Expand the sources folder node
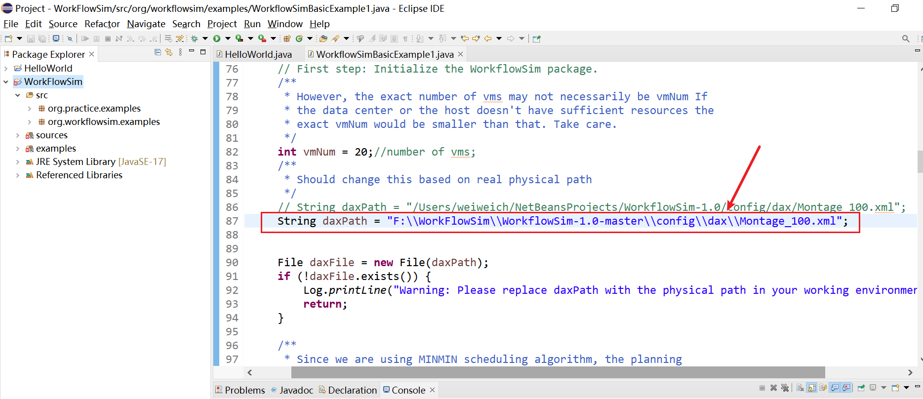Image resolution: width=923 pixels, height=399 pixels. coord(18,135)
